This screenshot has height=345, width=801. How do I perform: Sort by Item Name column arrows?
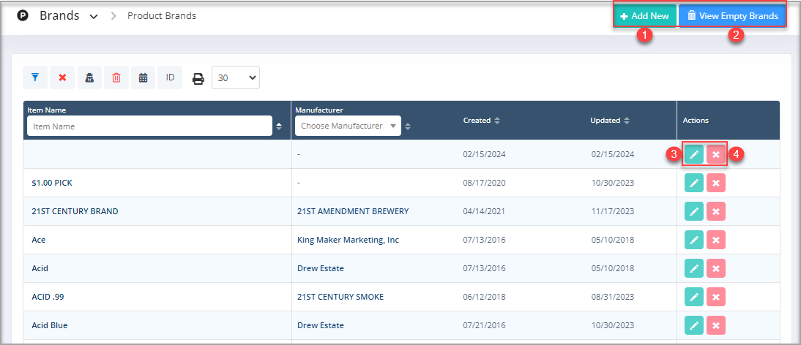pos(279,126)
